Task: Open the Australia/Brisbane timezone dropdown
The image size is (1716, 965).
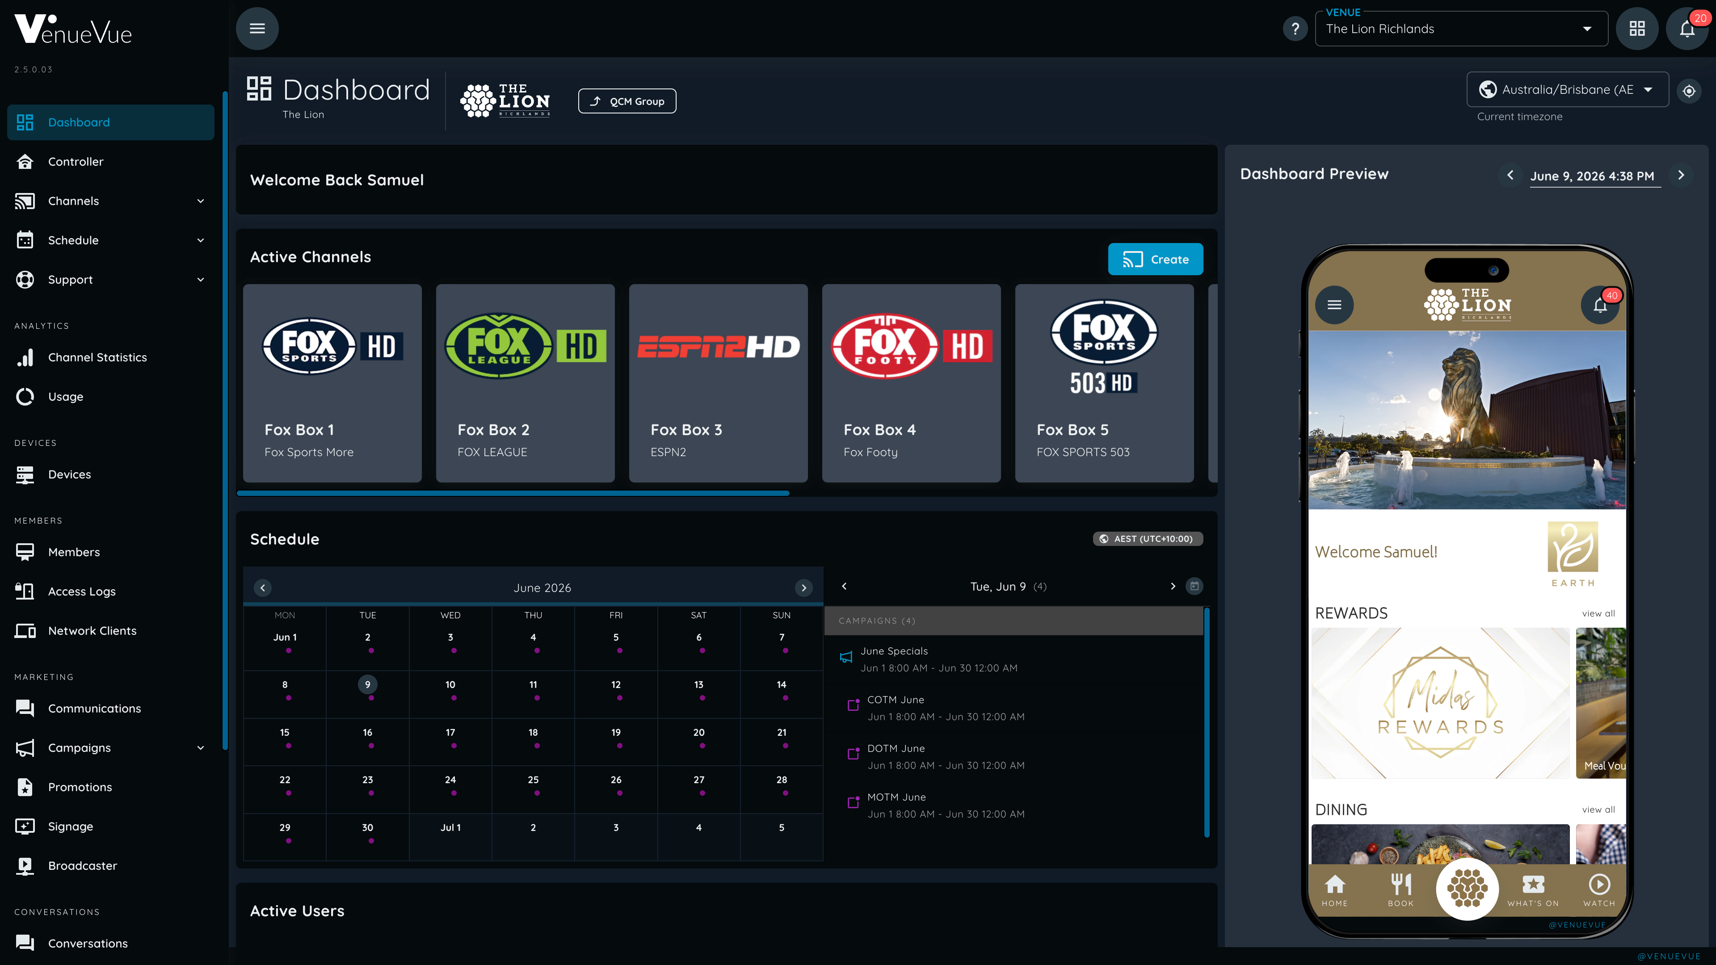Action: pyautogui.click(x=1568, y=89)
